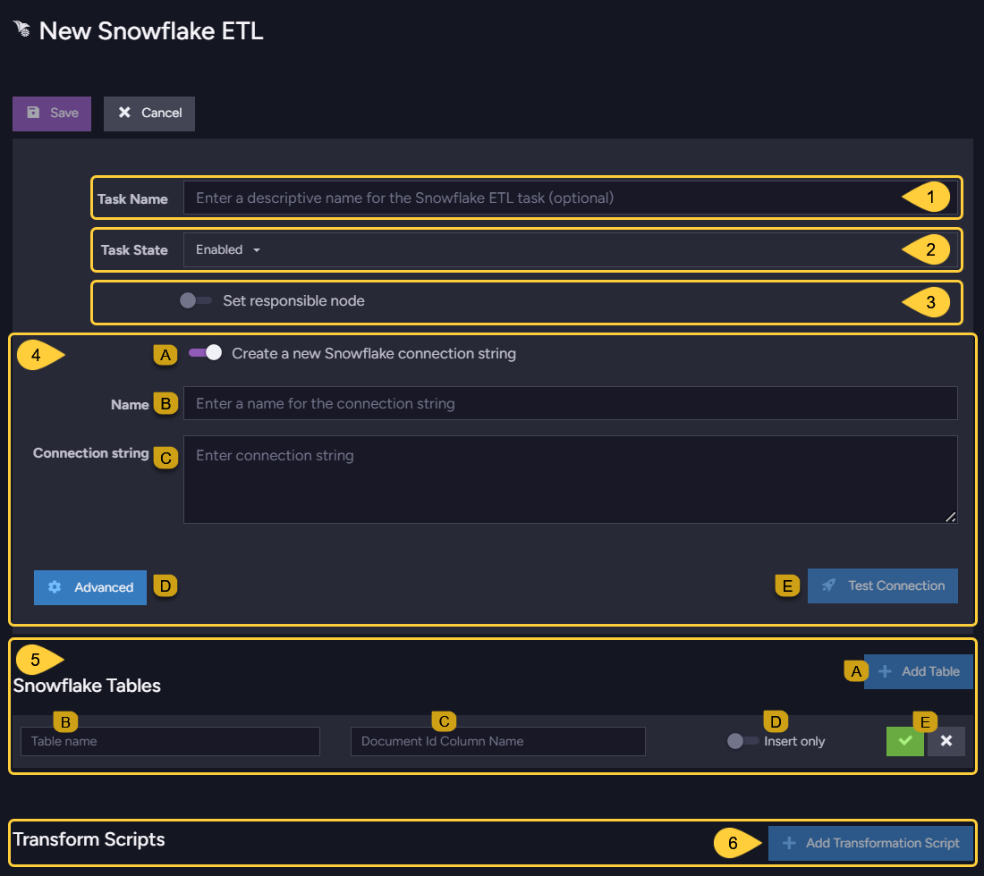This screenshot has height=876, width=984.
Task: Click the Table name field
Action: tap(170, 741)
